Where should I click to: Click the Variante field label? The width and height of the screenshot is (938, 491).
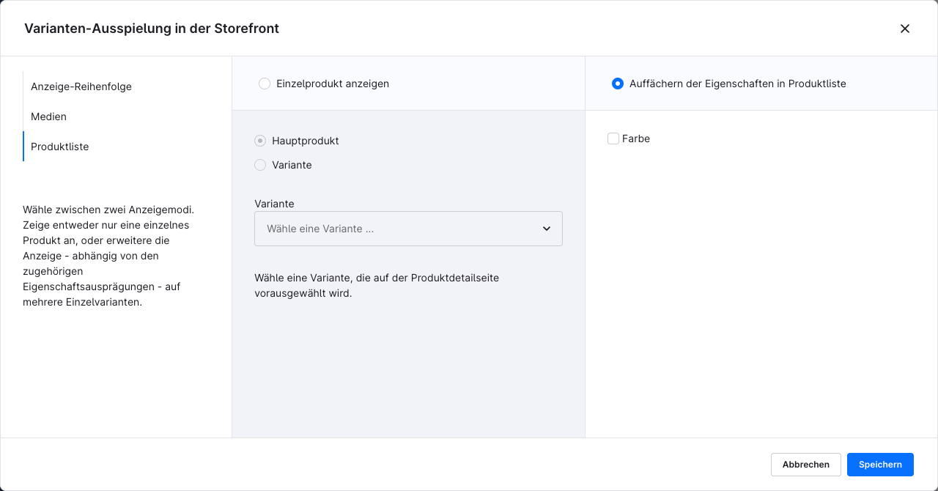274,204
